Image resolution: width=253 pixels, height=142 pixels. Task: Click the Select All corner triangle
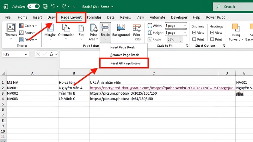point(3,73)
